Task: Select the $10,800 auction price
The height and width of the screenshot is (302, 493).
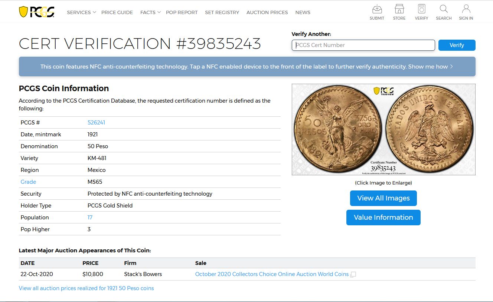Action: coord(93,274)
